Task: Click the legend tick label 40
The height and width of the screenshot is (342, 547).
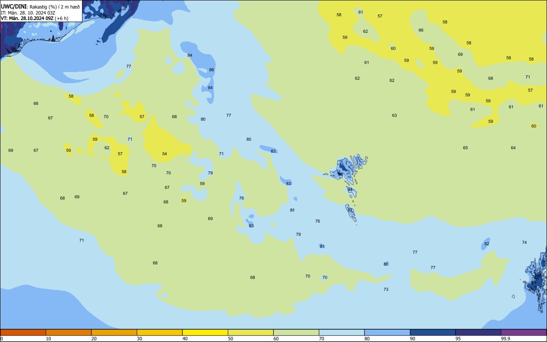Action: click(x=185, y=339)
